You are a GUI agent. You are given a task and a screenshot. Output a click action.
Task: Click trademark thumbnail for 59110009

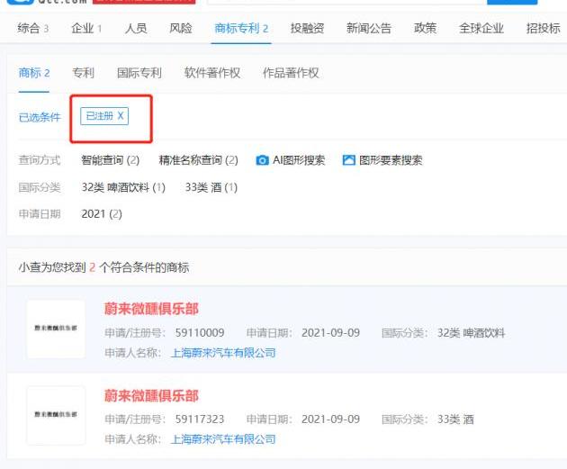coord(56,329)
